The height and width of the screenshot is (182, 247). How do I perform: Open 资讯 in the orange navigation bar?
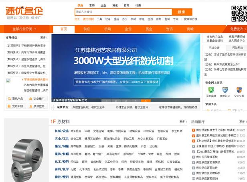[169, 29]
